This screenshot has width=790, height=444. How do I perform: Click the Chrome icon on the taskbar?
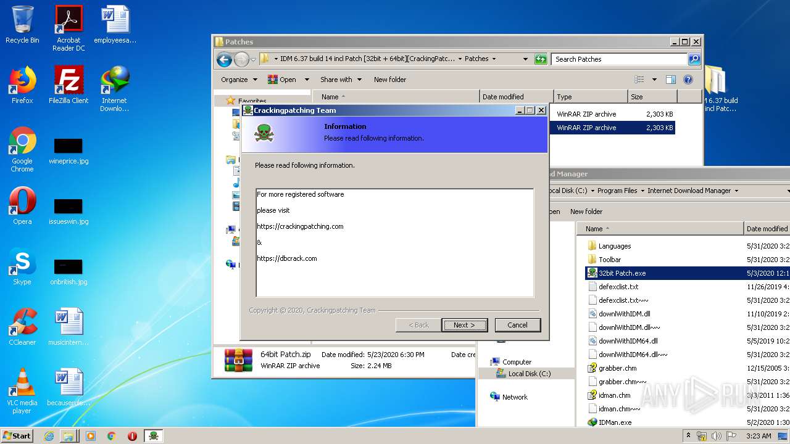pos(111,436)
